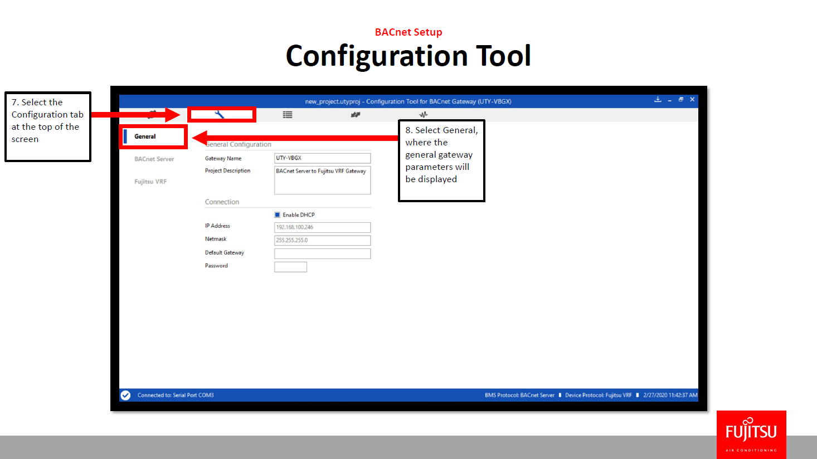Click the 'IP Address' label
The image size is (817, 459).
point(217,226)
